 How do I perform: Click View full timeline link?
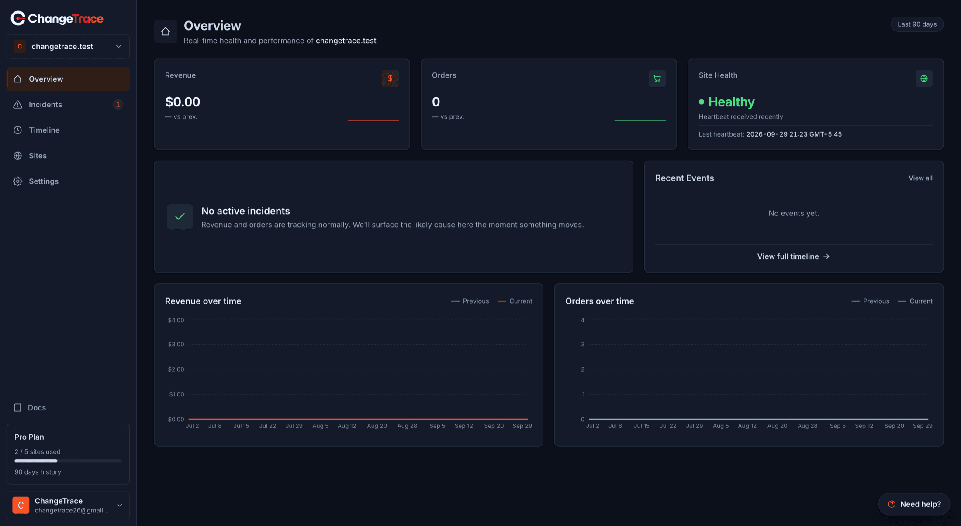[793, 256]
